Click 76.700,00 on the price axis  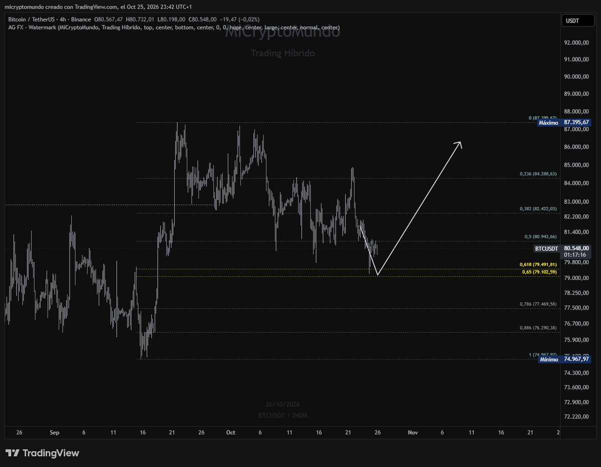pyautogui.click(x=576, y=324)
